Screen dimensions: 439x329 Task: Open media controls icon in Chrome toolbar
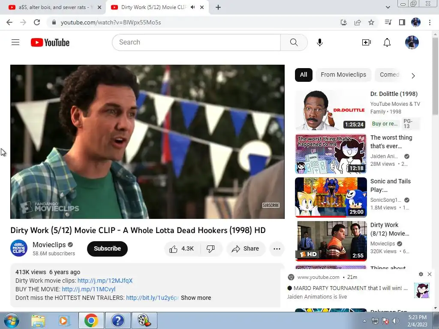[x=388, y=22]
